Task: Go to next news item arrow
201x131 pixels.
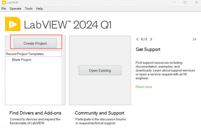Action: pos(151,39)
